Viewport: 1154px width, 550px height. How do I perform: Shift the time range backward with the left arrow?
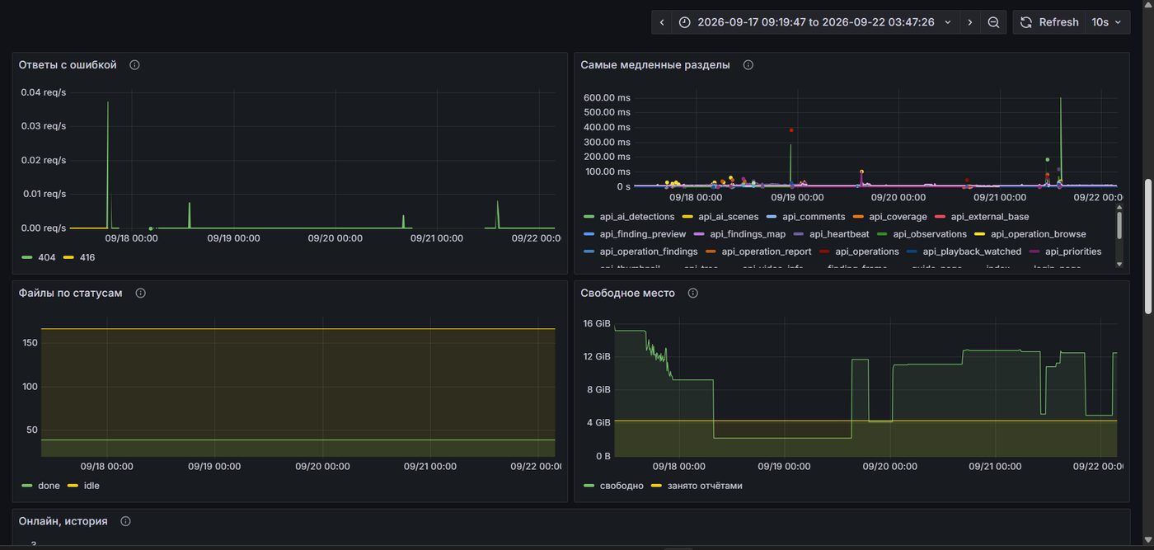pyautogui.click(x=662, y=22)
